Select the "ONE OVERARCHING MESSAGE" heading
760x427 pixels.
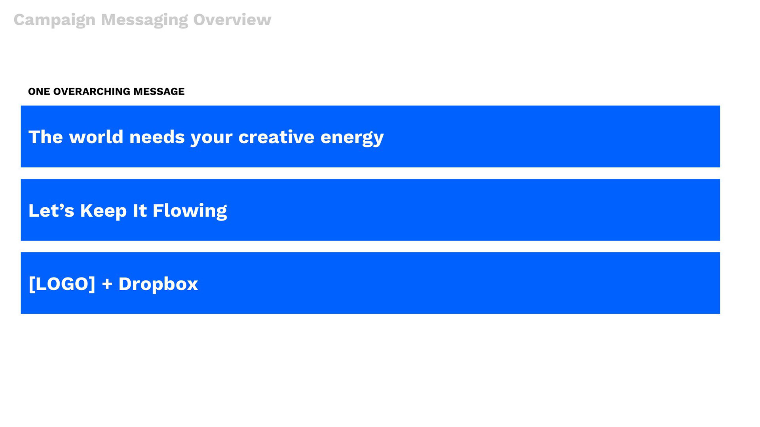[106, 91]
